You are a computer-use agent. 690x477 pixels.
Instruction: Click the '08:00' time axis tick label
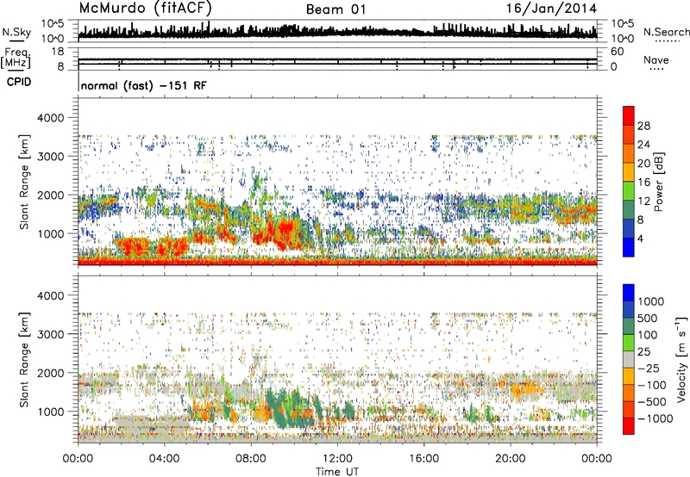251,459
